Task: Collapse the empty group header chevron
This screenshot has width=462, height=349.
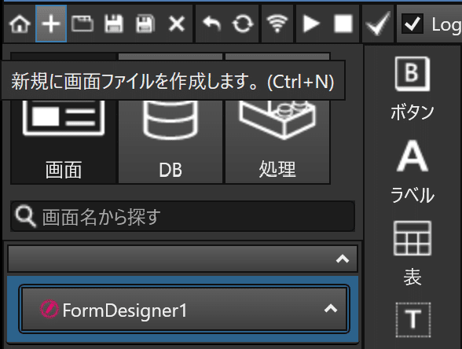Action: (x=343, y=259)
